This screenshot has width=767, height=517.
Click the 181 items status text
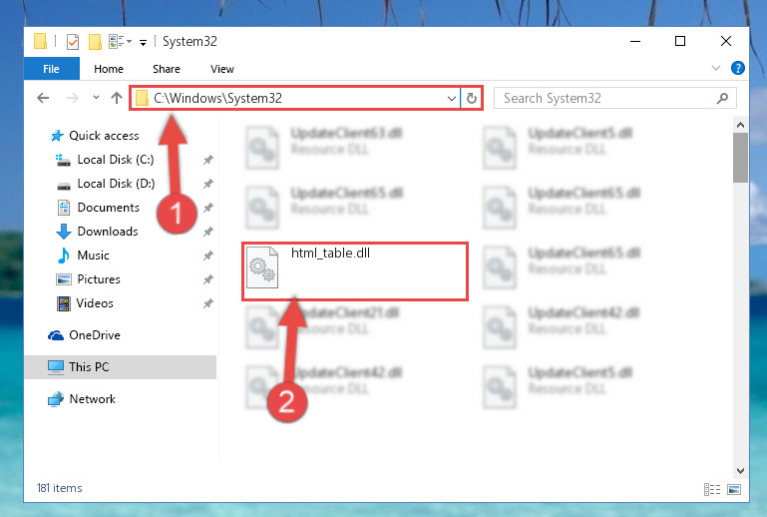(x=59, y=488)
